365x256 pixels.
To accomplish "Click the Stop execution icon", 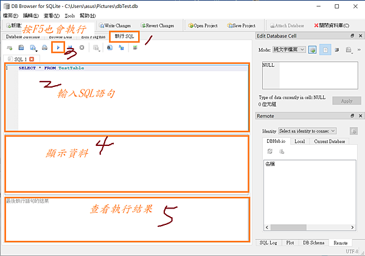I will pyautogui.click(x=82, y=47).
